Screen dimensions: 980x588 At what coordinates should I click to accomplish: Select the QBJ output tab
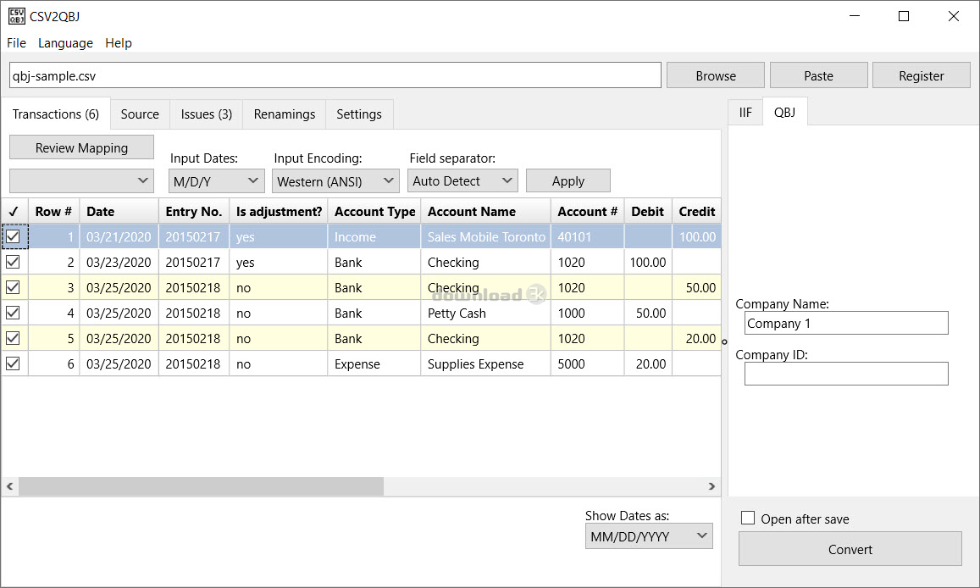click(785, 113)
